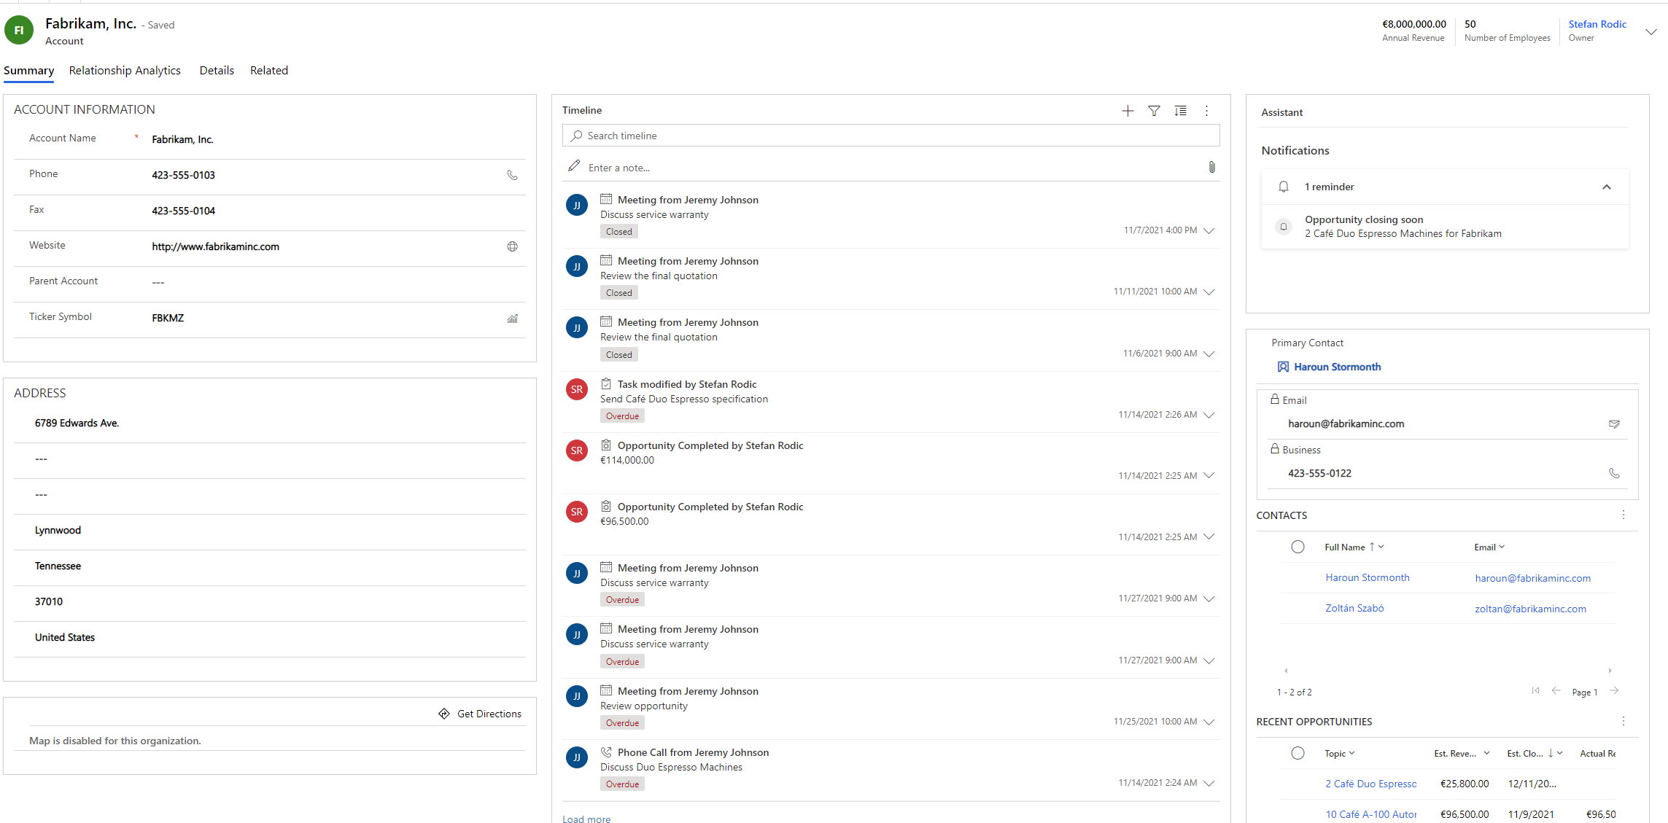Expand phone call entry dated 11/14/2021 2:24 AM
1668x823 pixels.
(1209, 784)
